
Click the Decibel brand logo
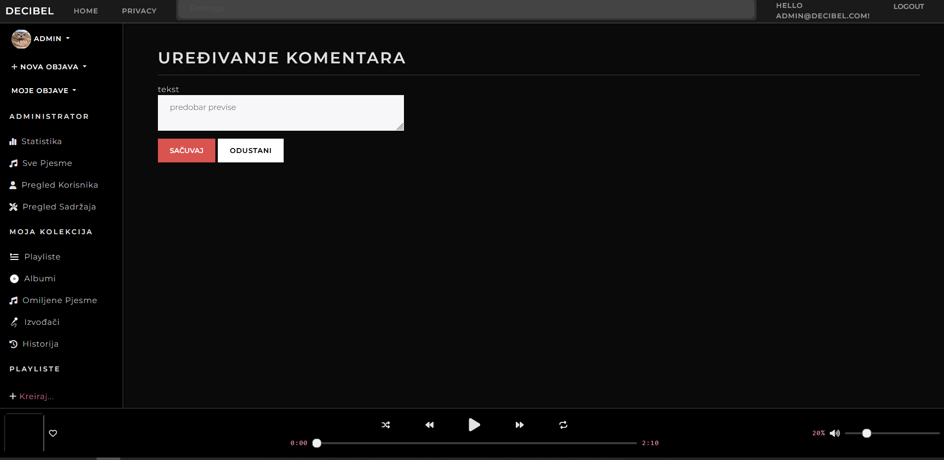[30, 11]
